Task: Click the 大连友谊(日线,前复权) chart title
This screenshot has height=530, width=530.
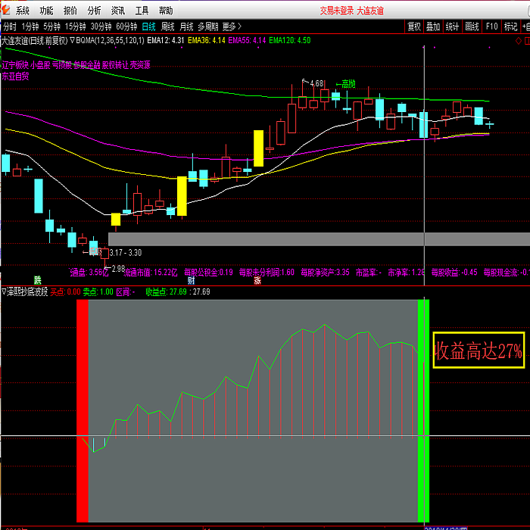Action: 35,41
